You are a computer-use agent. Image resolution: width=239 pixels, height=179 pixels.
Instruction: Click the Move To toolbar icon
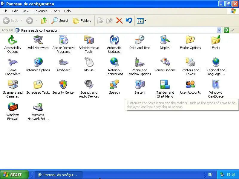[100, 21]
